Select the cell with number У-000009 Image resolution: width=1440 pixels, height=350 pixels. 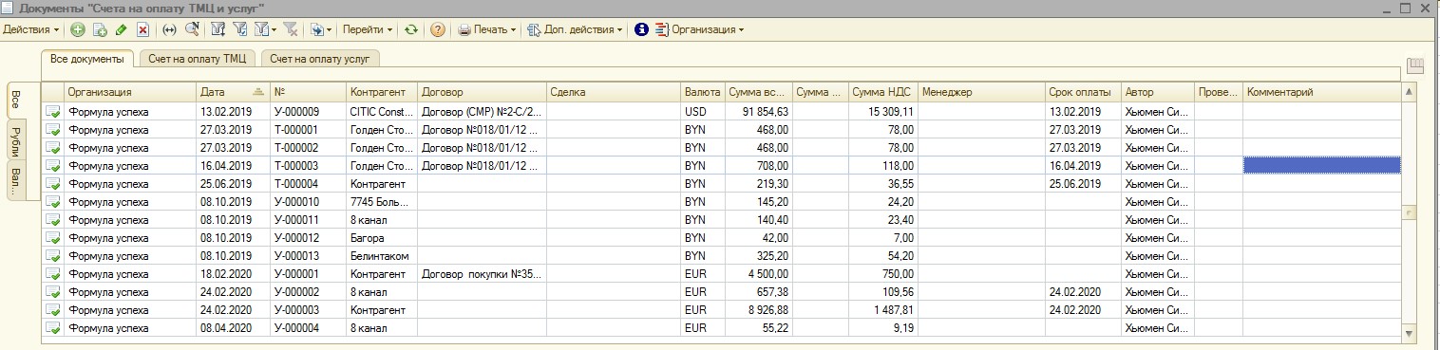pos(309,111)
